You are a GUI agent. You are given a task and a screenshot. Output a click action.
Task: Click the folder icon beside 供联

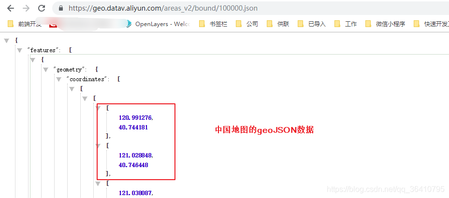[270, 24]
